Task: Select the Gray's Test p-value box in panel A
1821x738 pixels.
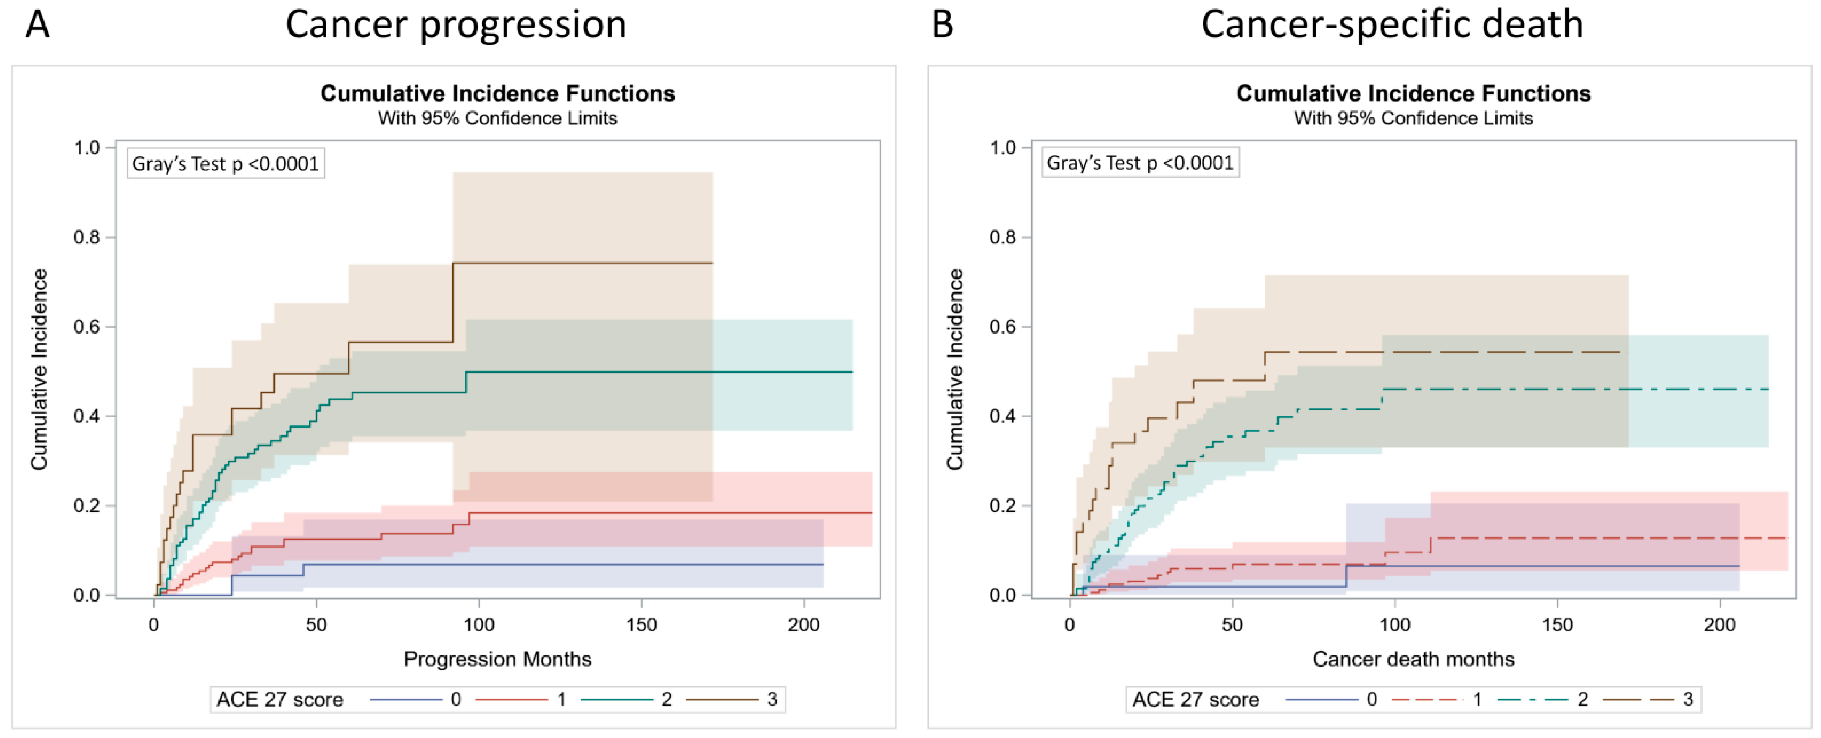Action: pos(226,164)
